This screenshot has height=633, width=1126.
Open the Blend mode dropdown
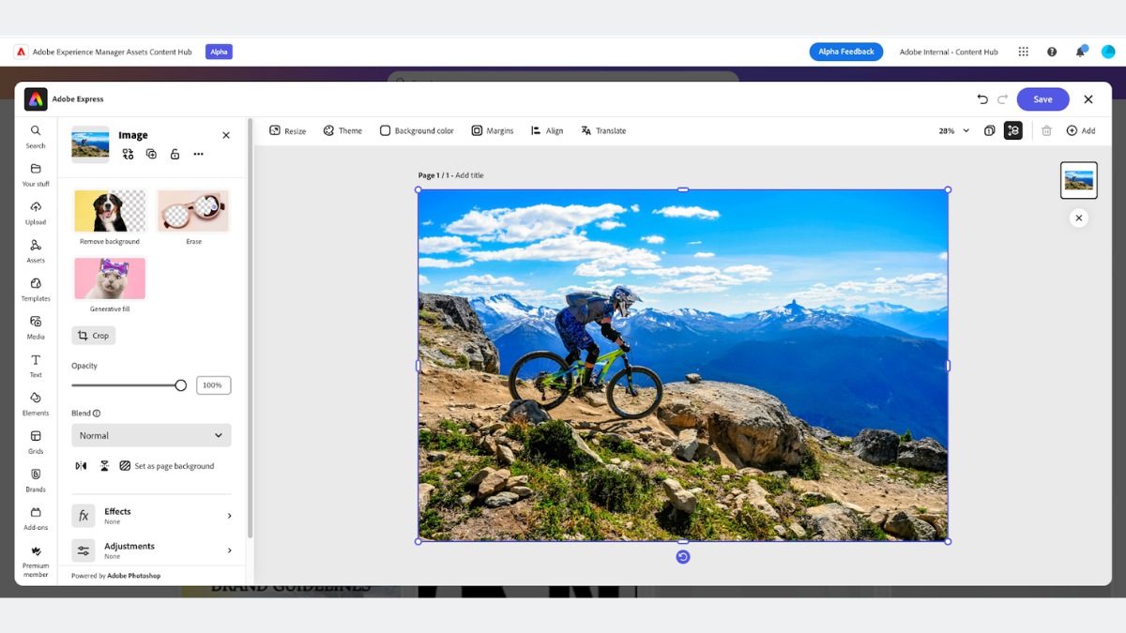point(151,435)
